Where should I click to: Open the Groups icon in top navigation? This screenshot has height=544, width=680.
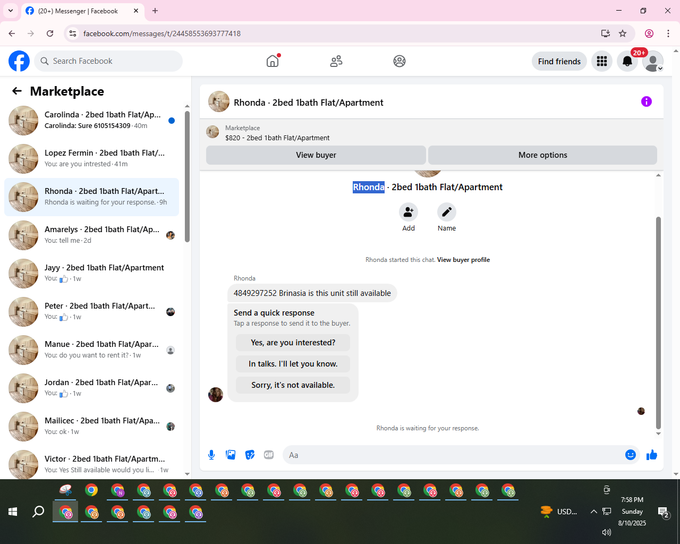point(399,61)
